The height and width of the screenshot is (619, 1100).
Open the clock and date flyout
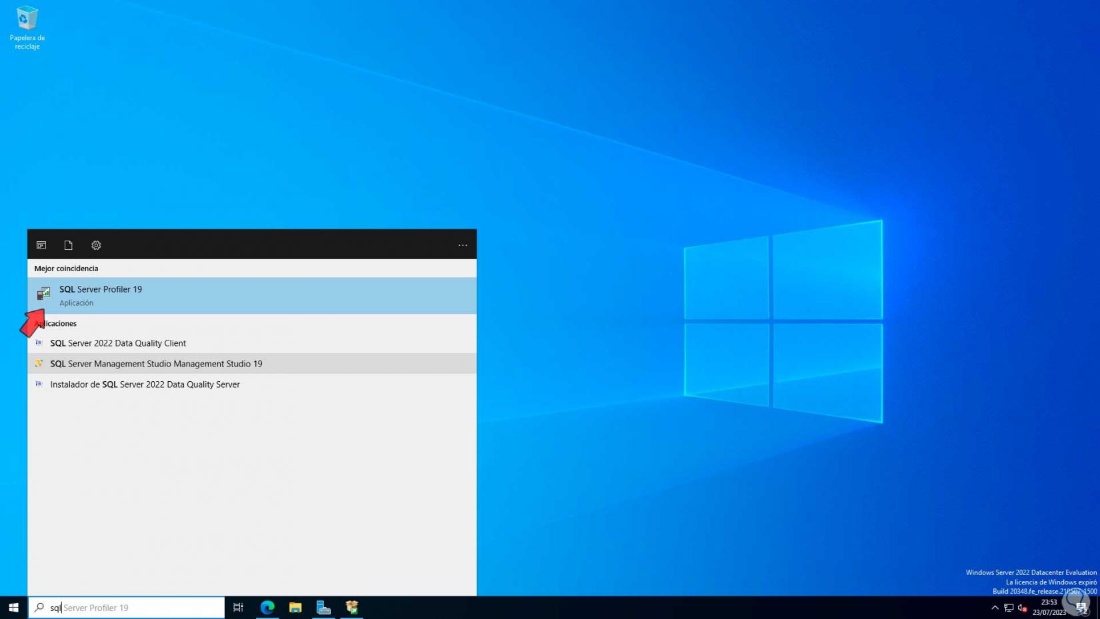pyautogui.click(x=1049, y=608)
